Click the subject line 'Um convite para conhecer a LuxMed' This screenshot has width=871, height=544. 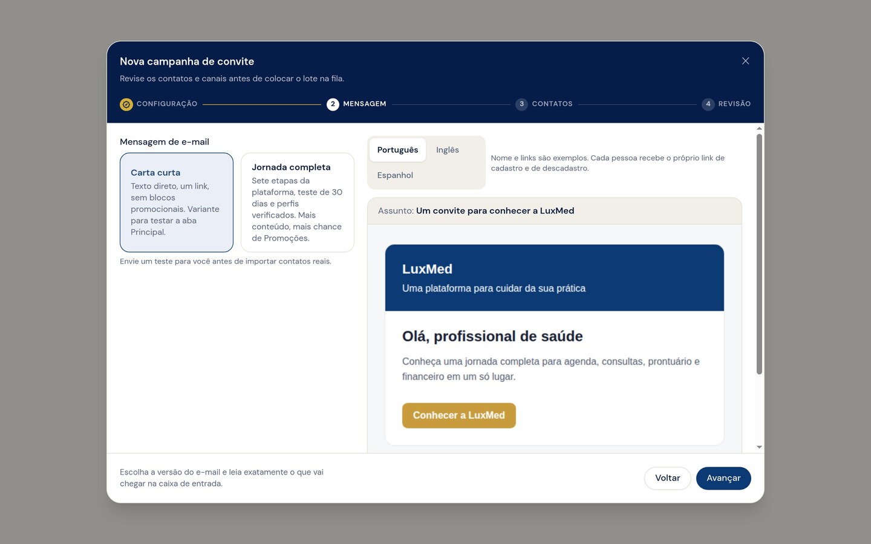coord(495,211)
